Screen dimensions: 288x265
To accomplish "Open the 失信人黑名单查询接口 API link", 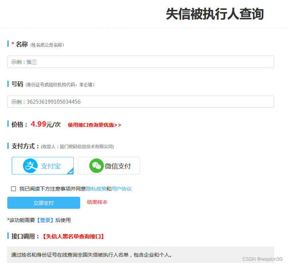I will coord(73,236).
